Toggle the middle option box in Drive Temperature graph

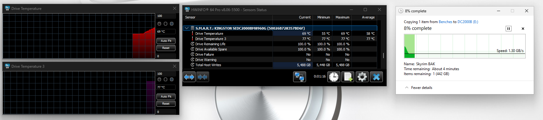pyautogui.click(x=165, y=24)
